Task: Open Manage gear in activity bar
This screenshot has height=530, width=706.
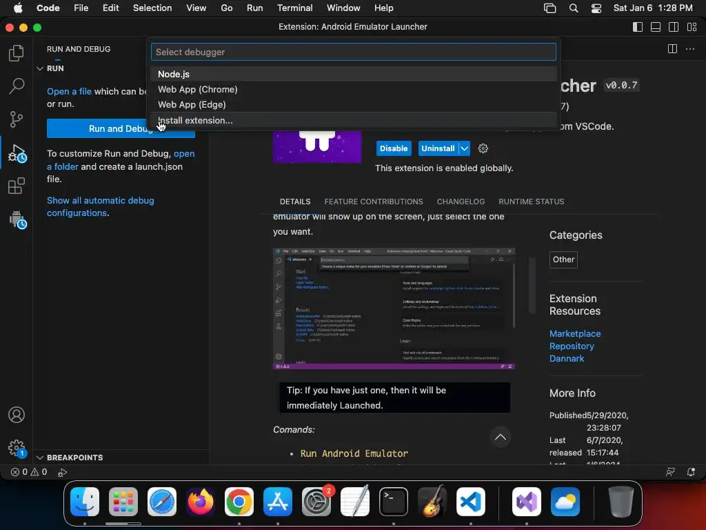Action: pos(17,448)
